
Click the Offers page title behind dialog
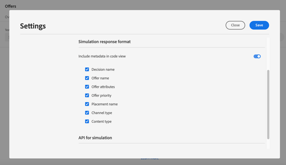(x=11, y=6)
